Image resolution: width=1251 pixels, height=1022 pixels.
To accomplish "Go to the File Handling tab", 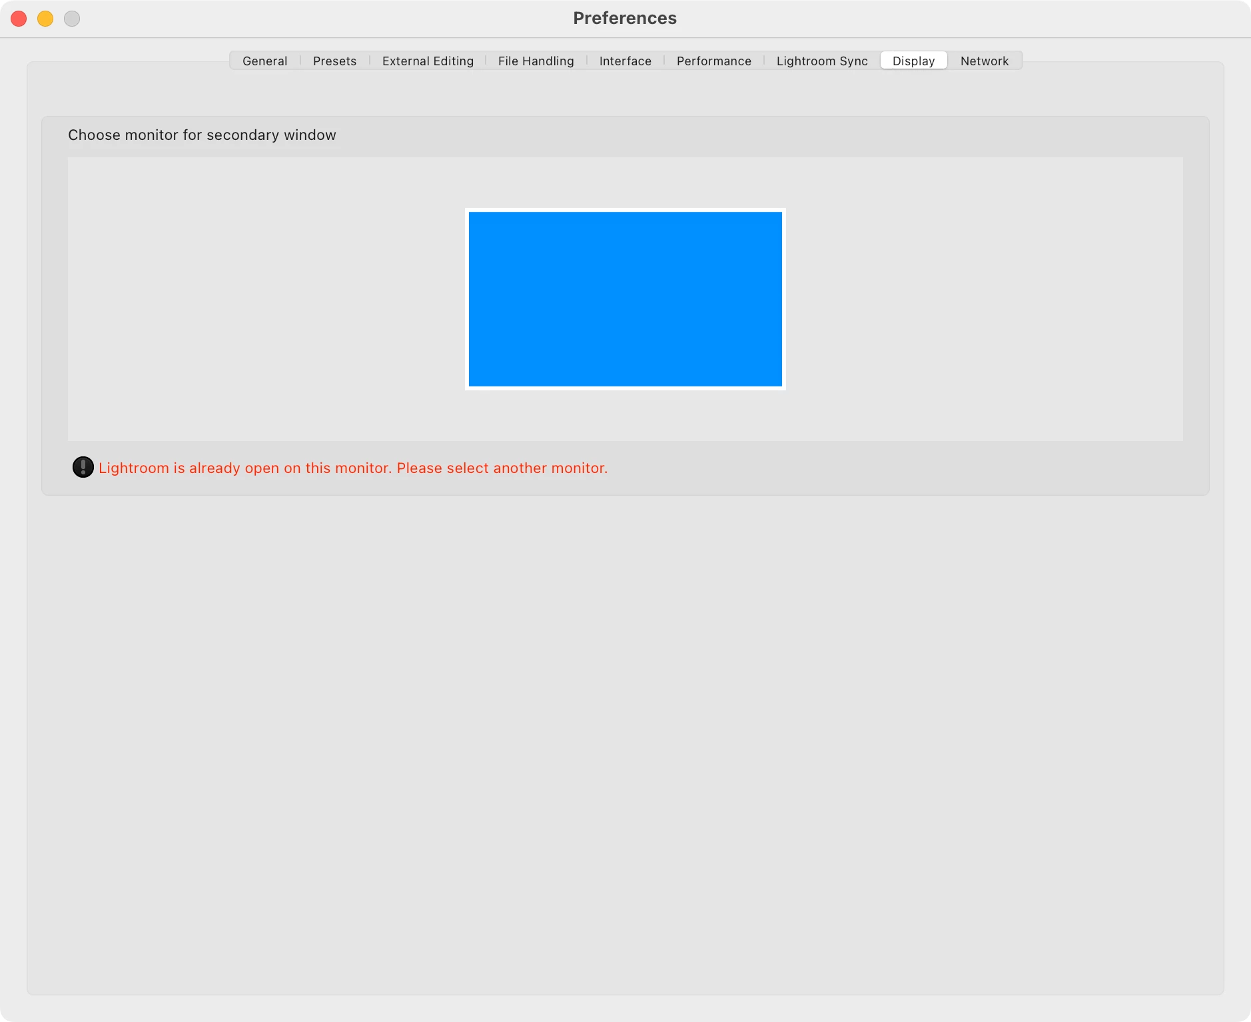I will pos(536,61).
